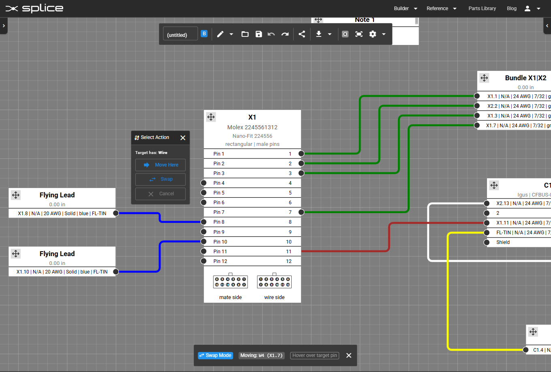Click the Move Here button
Screen dimensions: 551x372
pos(160,165)
